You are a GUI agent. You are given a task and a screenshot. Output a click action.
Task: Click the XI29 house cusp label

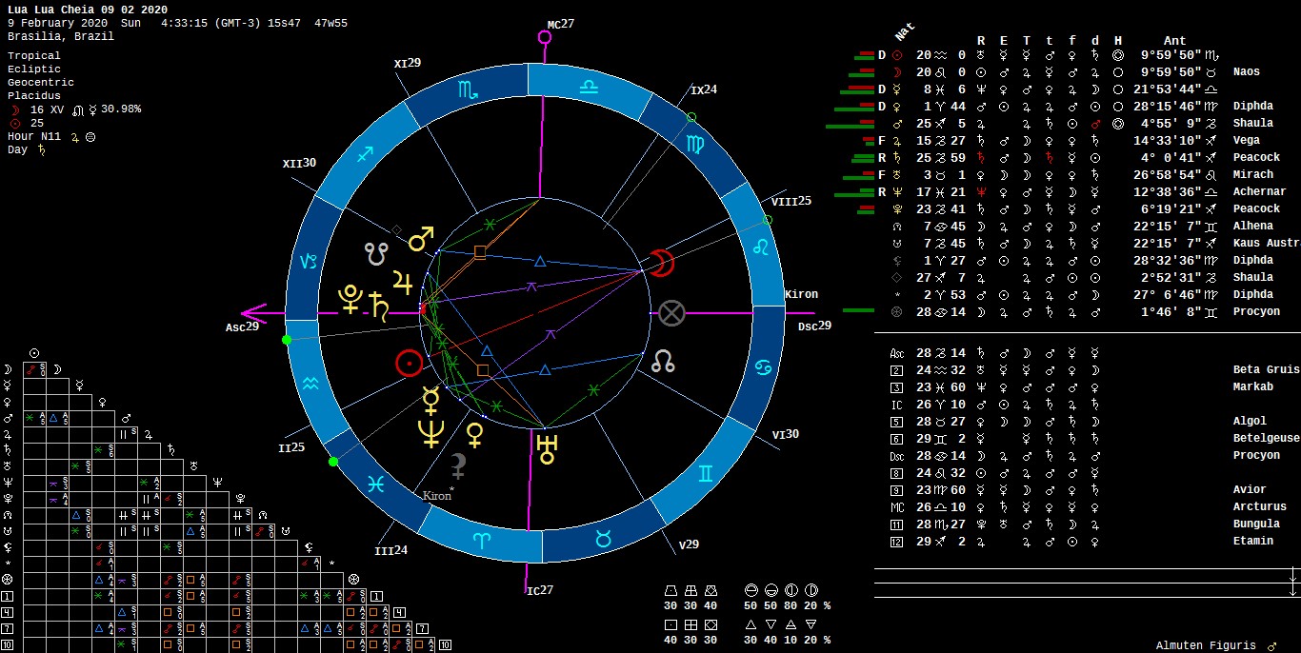tap(408, 63)
